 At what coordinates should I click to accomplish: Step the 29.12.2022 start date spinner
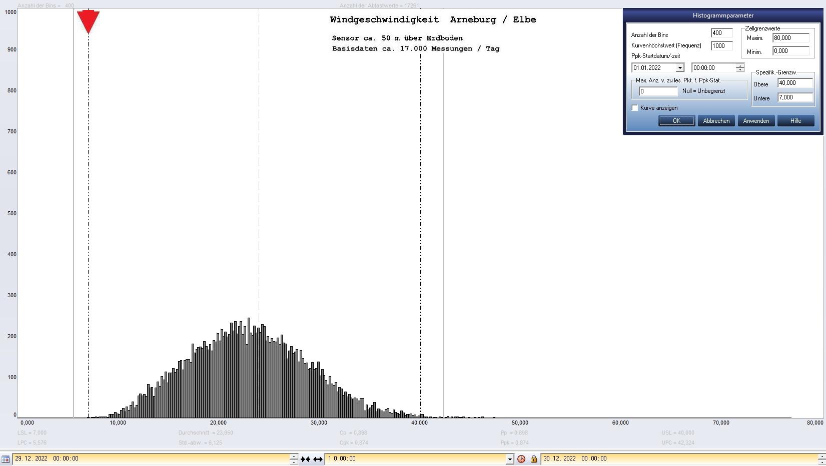(294, 459)
